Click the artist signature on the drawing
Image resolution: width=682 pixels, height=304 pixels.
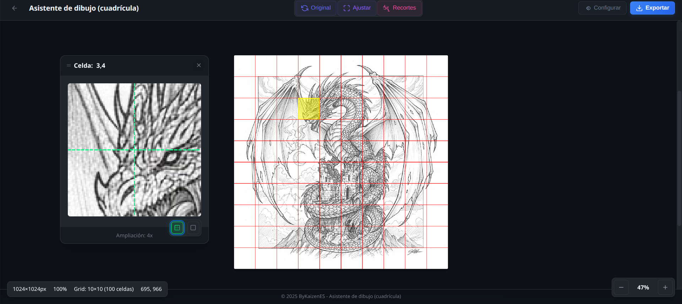point(414,252)
